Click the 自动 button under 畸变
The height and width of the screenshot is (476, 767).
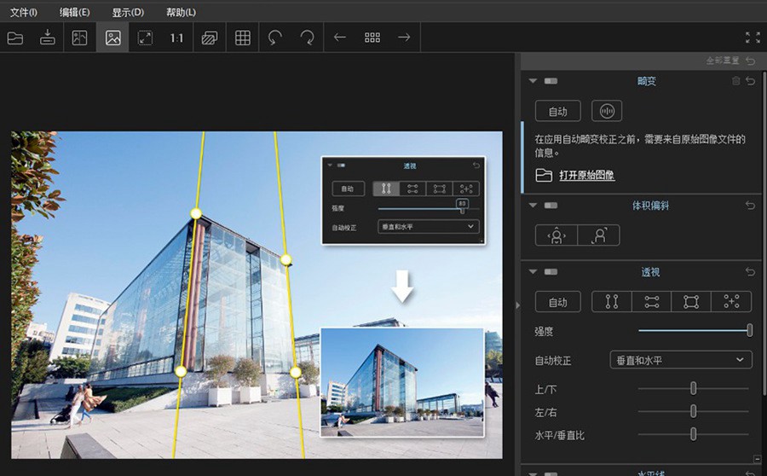click(557, 111)
